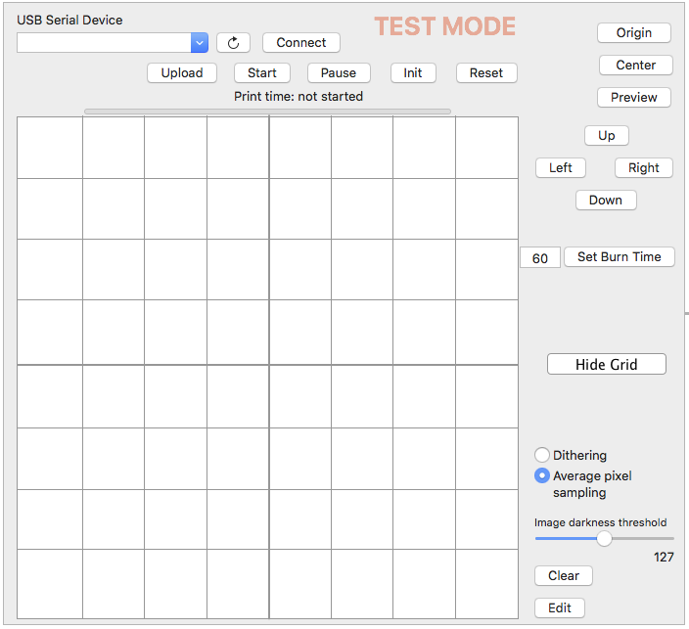Jog the head Left
Viewport: 689px width, 629px height.
point(560,168)
